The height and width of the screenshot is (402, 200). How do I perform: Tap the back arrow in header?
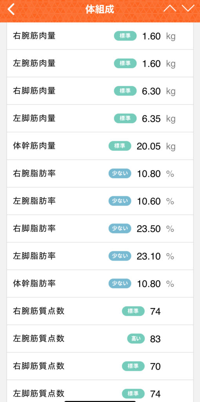click(11, 9)
